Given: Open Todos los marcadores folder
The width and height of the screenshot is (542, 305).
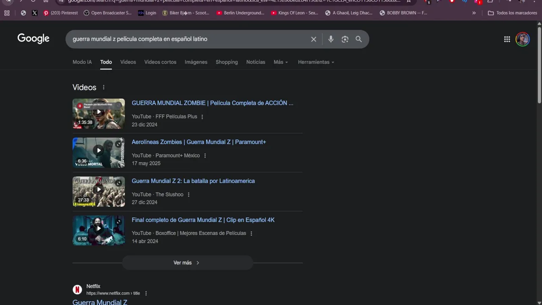Looking at the screenshot, I should (x=512, y=13).
